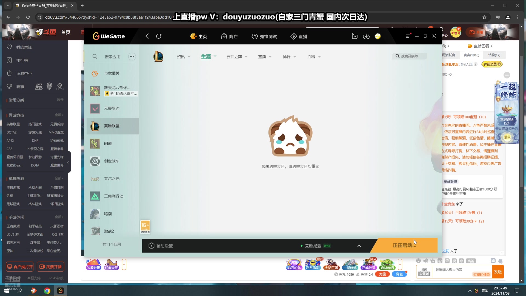Click the 搜索召唤师 search field
This screenshot has height=296, width=526.
tap(410, 56)
